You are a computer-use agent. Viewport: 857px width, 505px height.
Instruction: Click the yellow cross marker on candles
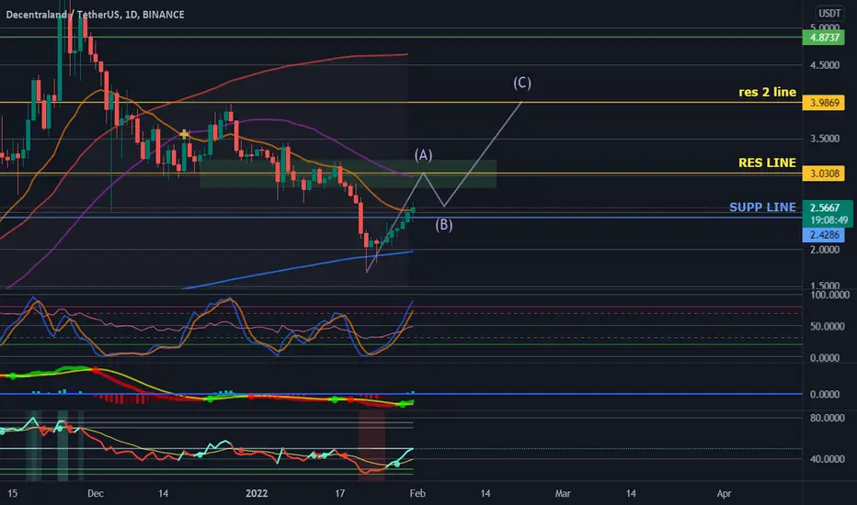tap(184, 134)
